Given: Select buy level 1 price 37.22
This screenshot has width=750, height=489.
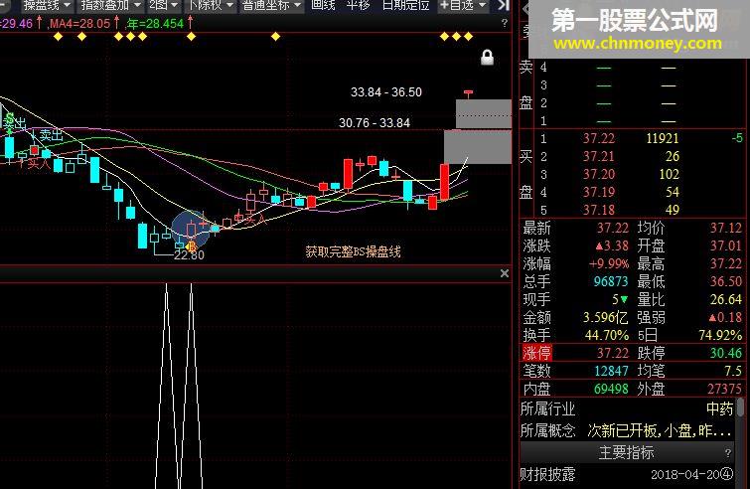Looking at the screenshot, I should click(599, 139).
